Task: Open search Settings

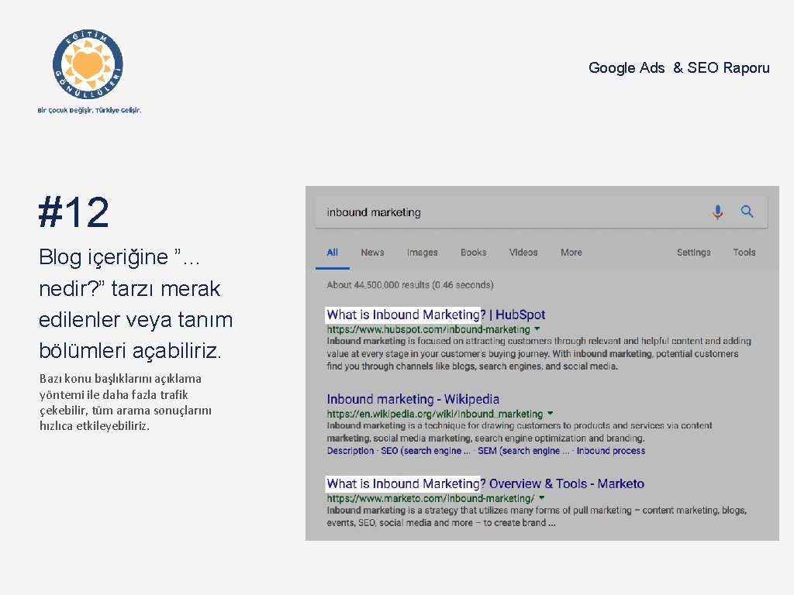Action: point(693,252)
